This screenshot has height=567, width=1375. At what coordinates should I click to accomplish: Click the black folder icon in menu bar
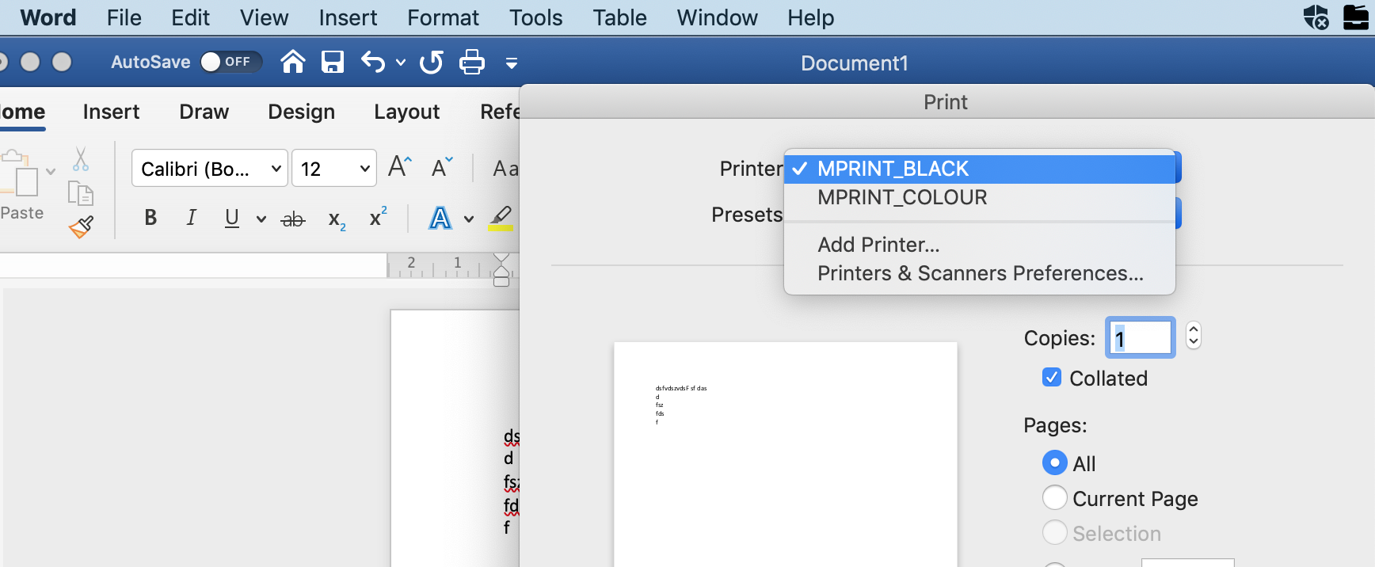1356,17
